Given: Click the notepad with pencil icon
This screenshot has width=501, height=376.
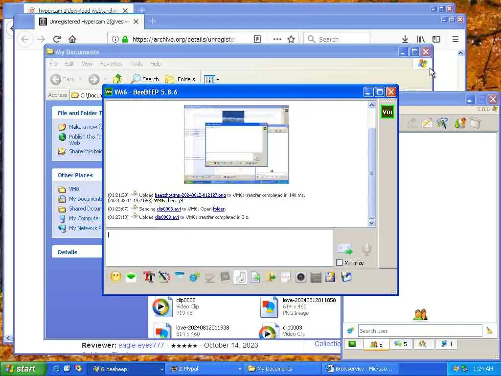Looking at the screenshot, I should coord(330,277).
